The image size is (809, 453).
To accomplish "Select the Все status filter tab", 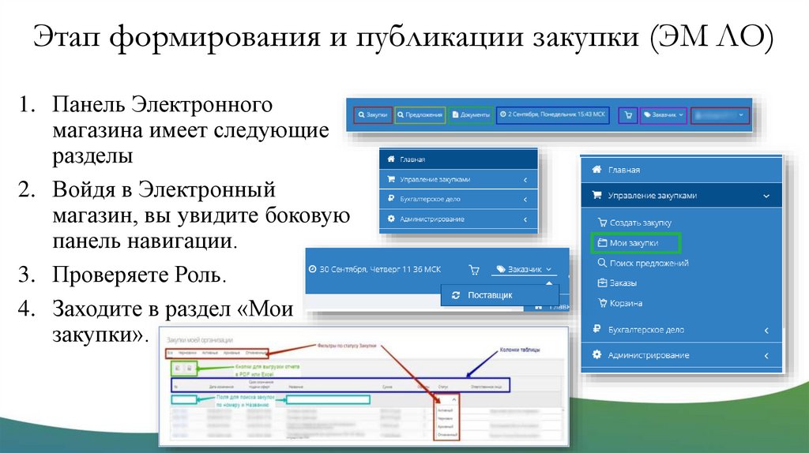I will pos(170,353).
